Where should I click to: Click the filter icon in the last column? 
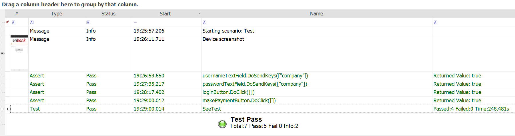coord(435,22)
